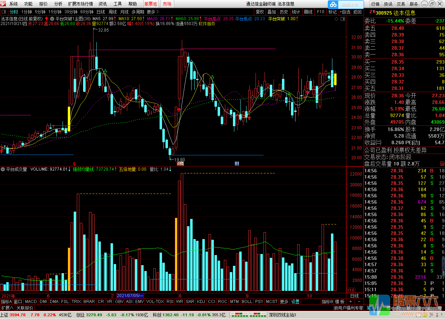
Task: Open 新用户福利专享 link
Action: pyautogui.click(x=348, y=308)
